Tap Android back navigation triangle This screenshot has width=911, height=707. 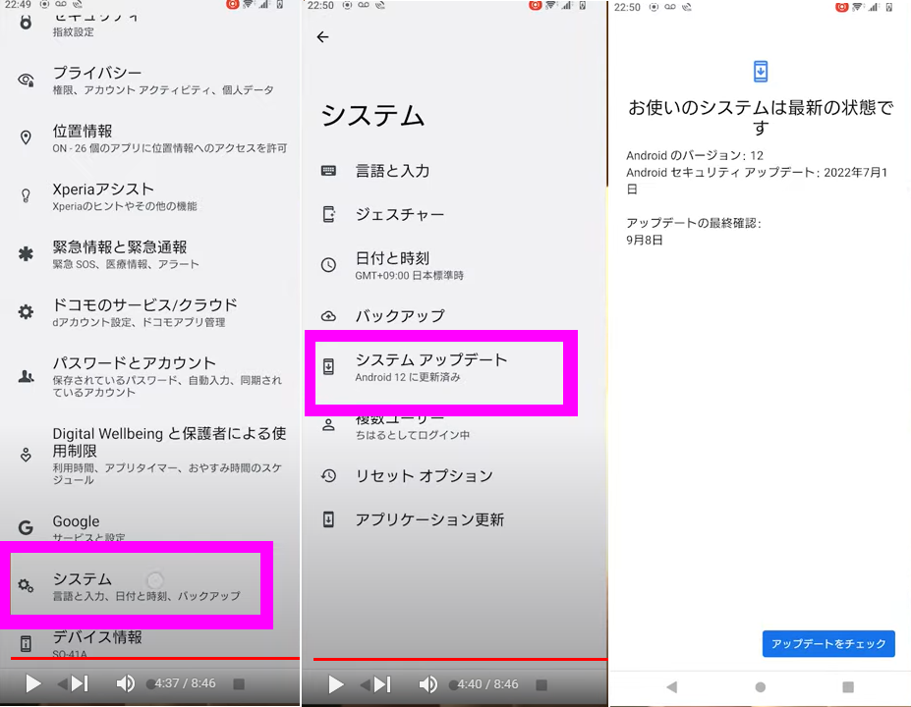(671, 687)
